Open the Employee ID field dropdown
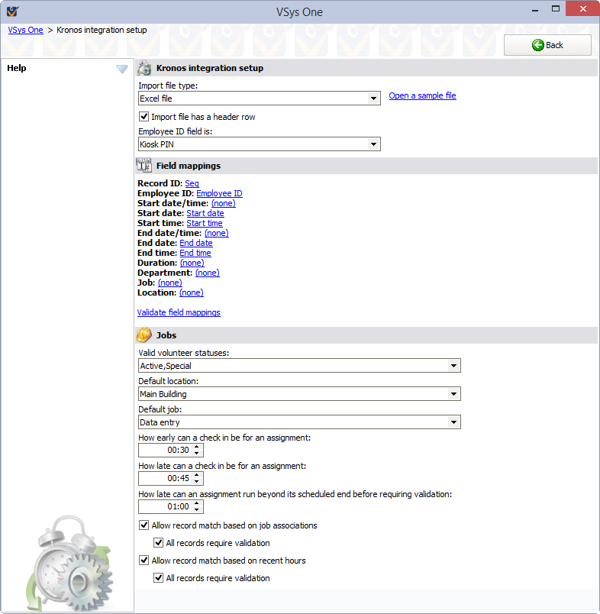This screenshot has width=600, height=614. coord(373,144)
